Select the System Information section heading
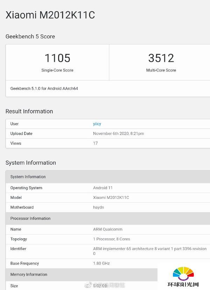The width and height of the screenshot is (210, 290). (x=31, y=163)
